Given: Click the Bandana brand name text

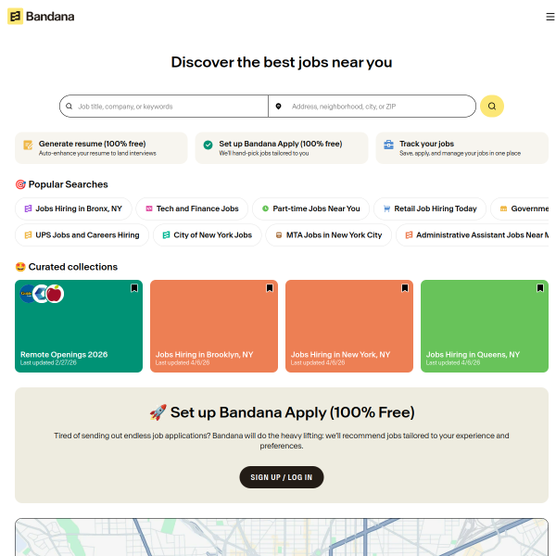Looking at the screenshot, I should (50, 17).
